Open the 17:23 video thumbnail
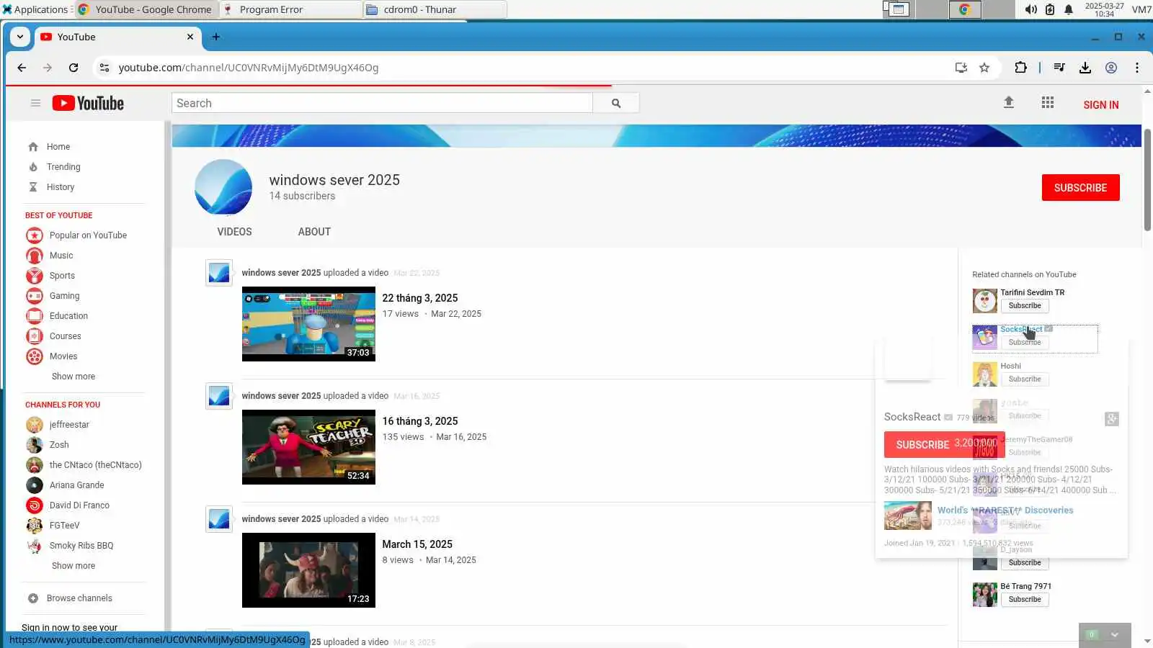 pyautogui.click(x=308, y=570)
